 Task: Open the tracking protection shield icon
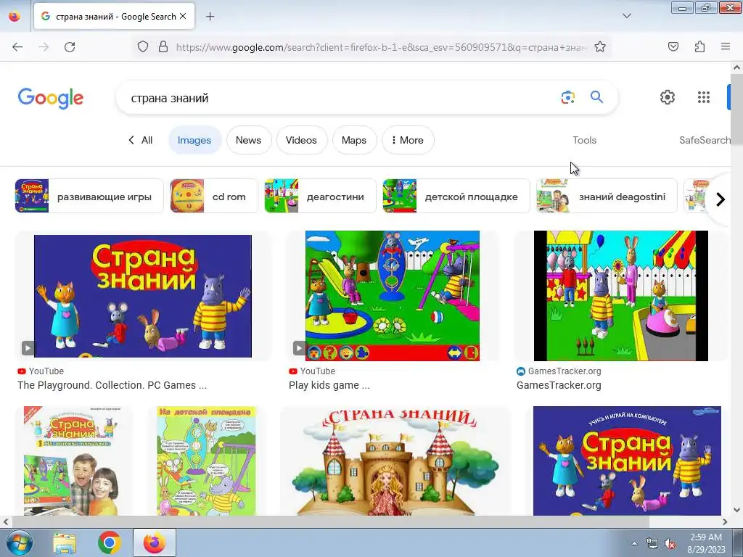(x=143, y=47)
